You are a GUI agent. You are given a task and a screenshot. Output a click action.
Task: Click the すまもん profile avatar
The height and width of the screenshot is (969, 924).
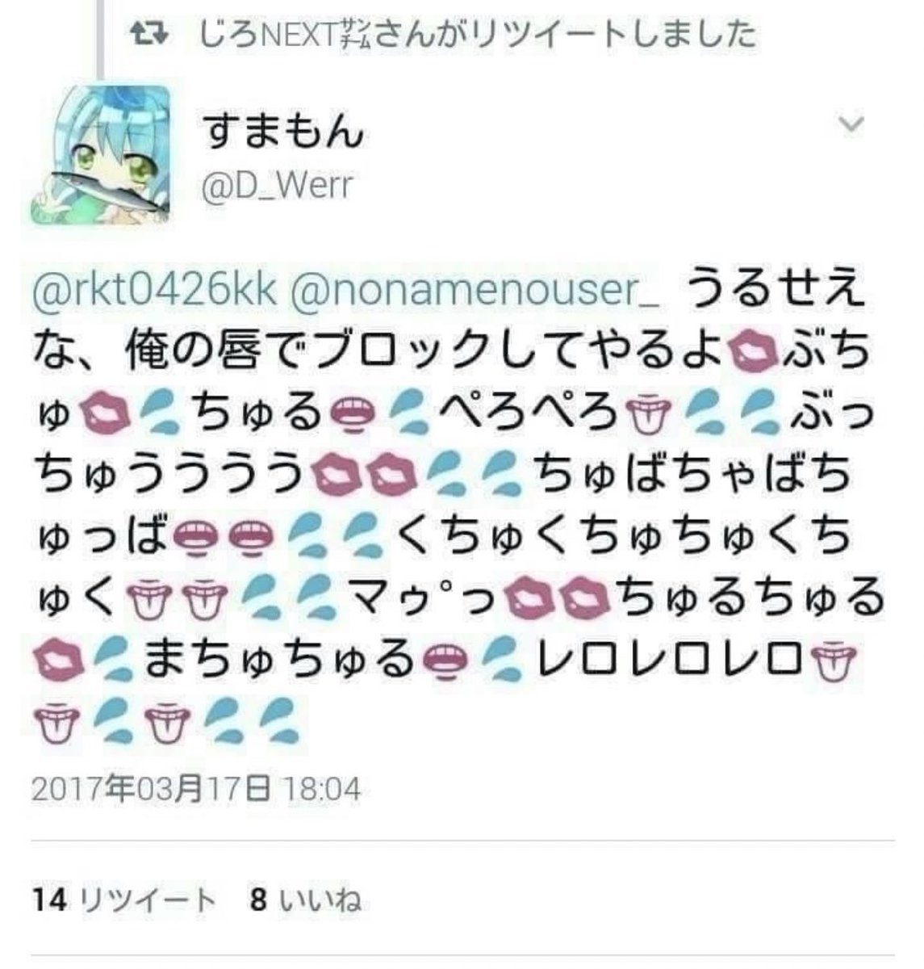[x=102, y=153]
